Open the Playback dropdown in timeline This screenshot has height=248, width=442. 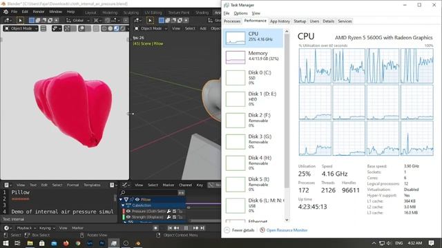pyautogui.click(x=26, y=228)
